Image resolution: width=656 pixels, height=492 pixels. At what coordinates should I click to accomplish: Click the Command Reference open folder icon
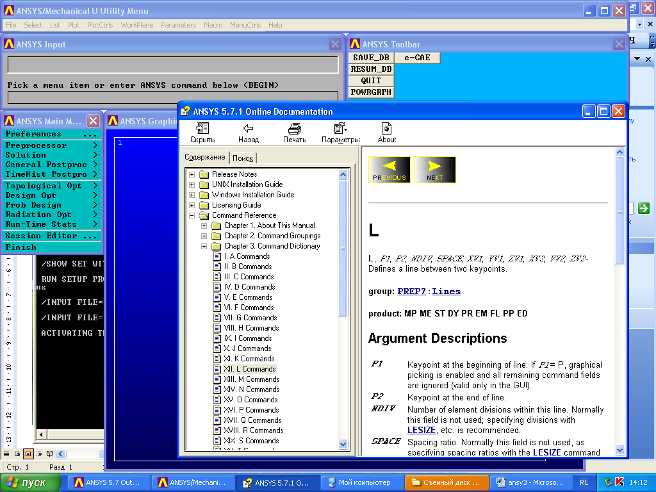(x=204, y=215)
